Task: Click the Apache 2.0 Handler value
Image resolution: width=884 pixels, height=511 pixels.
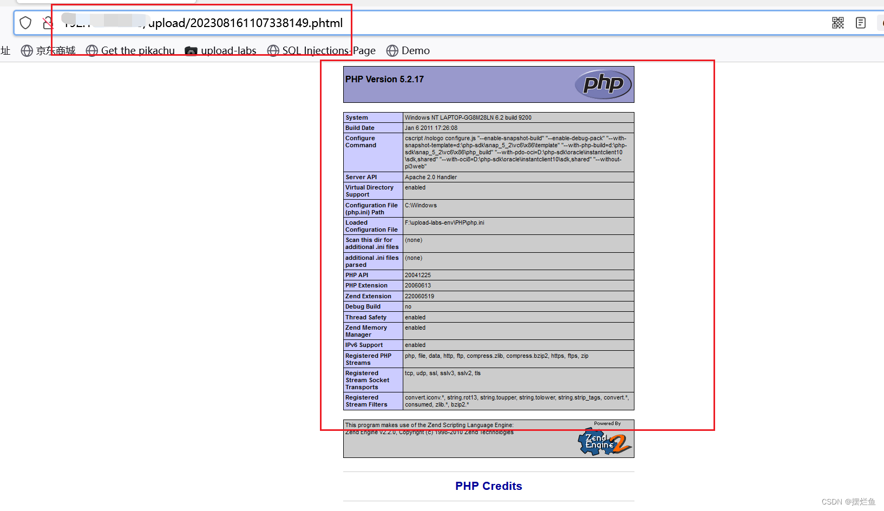Action: (431, 177)
